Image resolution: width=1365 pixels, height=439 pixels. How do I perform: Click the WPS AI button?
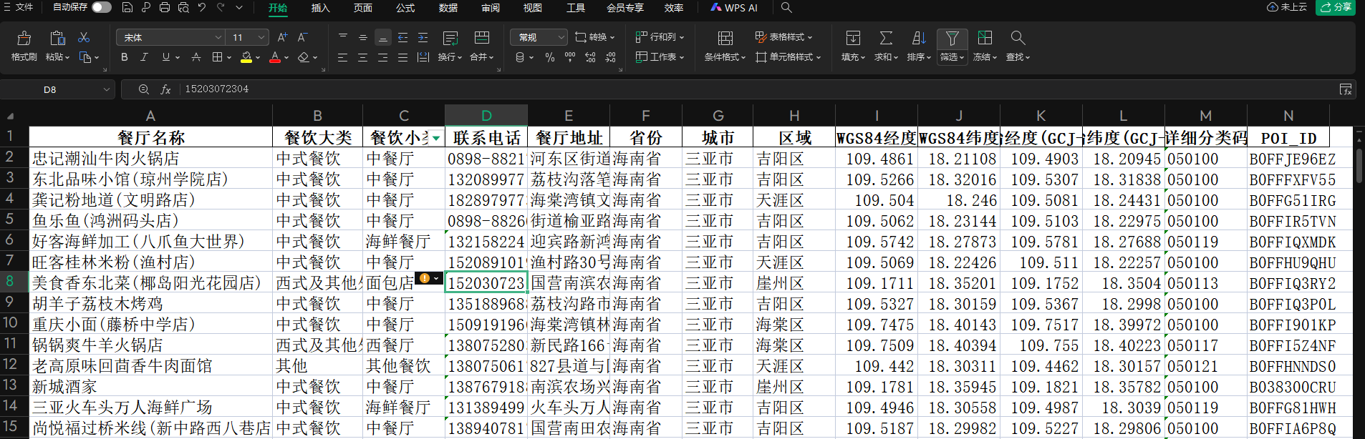[734, 8]
